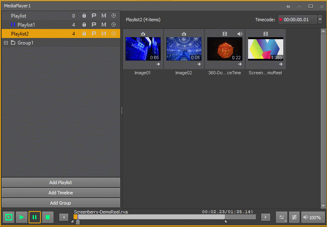Toggle the lock icon on Playlist1
Viewport: 327px width, 227px height.
[84, 24]
